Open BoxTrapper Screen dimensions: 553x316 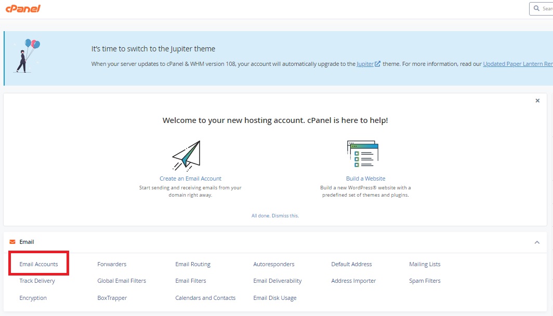(x=112, y=298)
